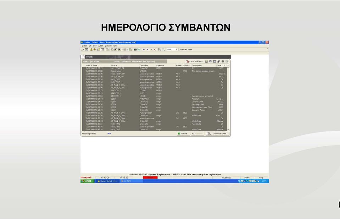Click the last icon right of Events printer
340x219 pixels.
[227, 61]
